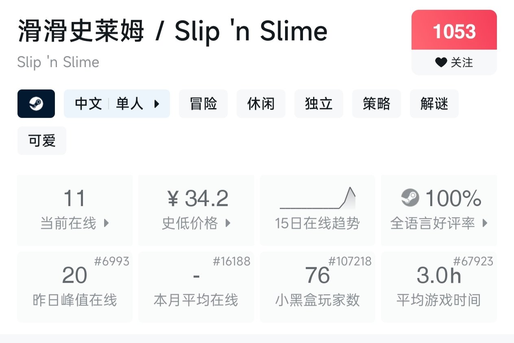
Task: Open the 本月平均在线 stat card
Action: coord(196,287)
